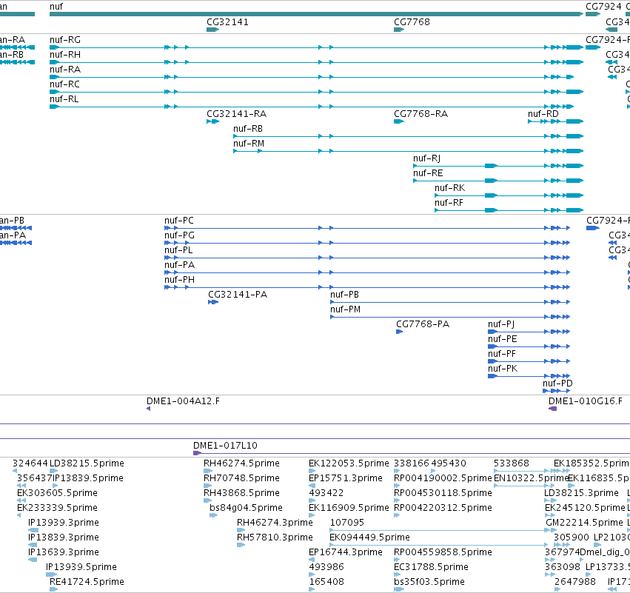Select the nuf-PA protein label
Viewport: 630px width, 593px height.
click(179, 266)
